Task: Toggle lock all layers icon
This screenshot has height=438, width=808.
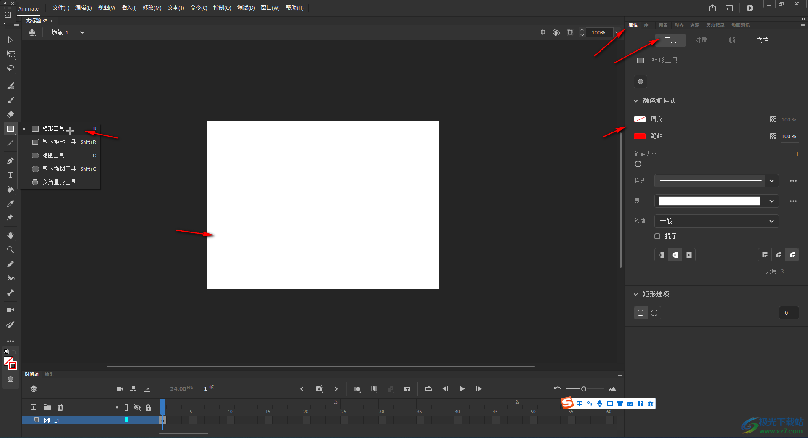Action: pyautogui.click(x=148, y=407)
